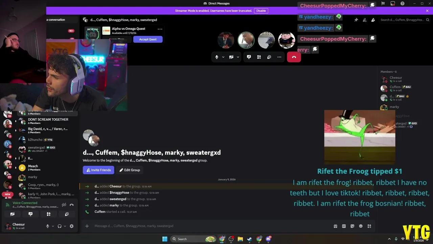Open soundboard from the call controls
This screenshot has height=244, width=433.
269,57
